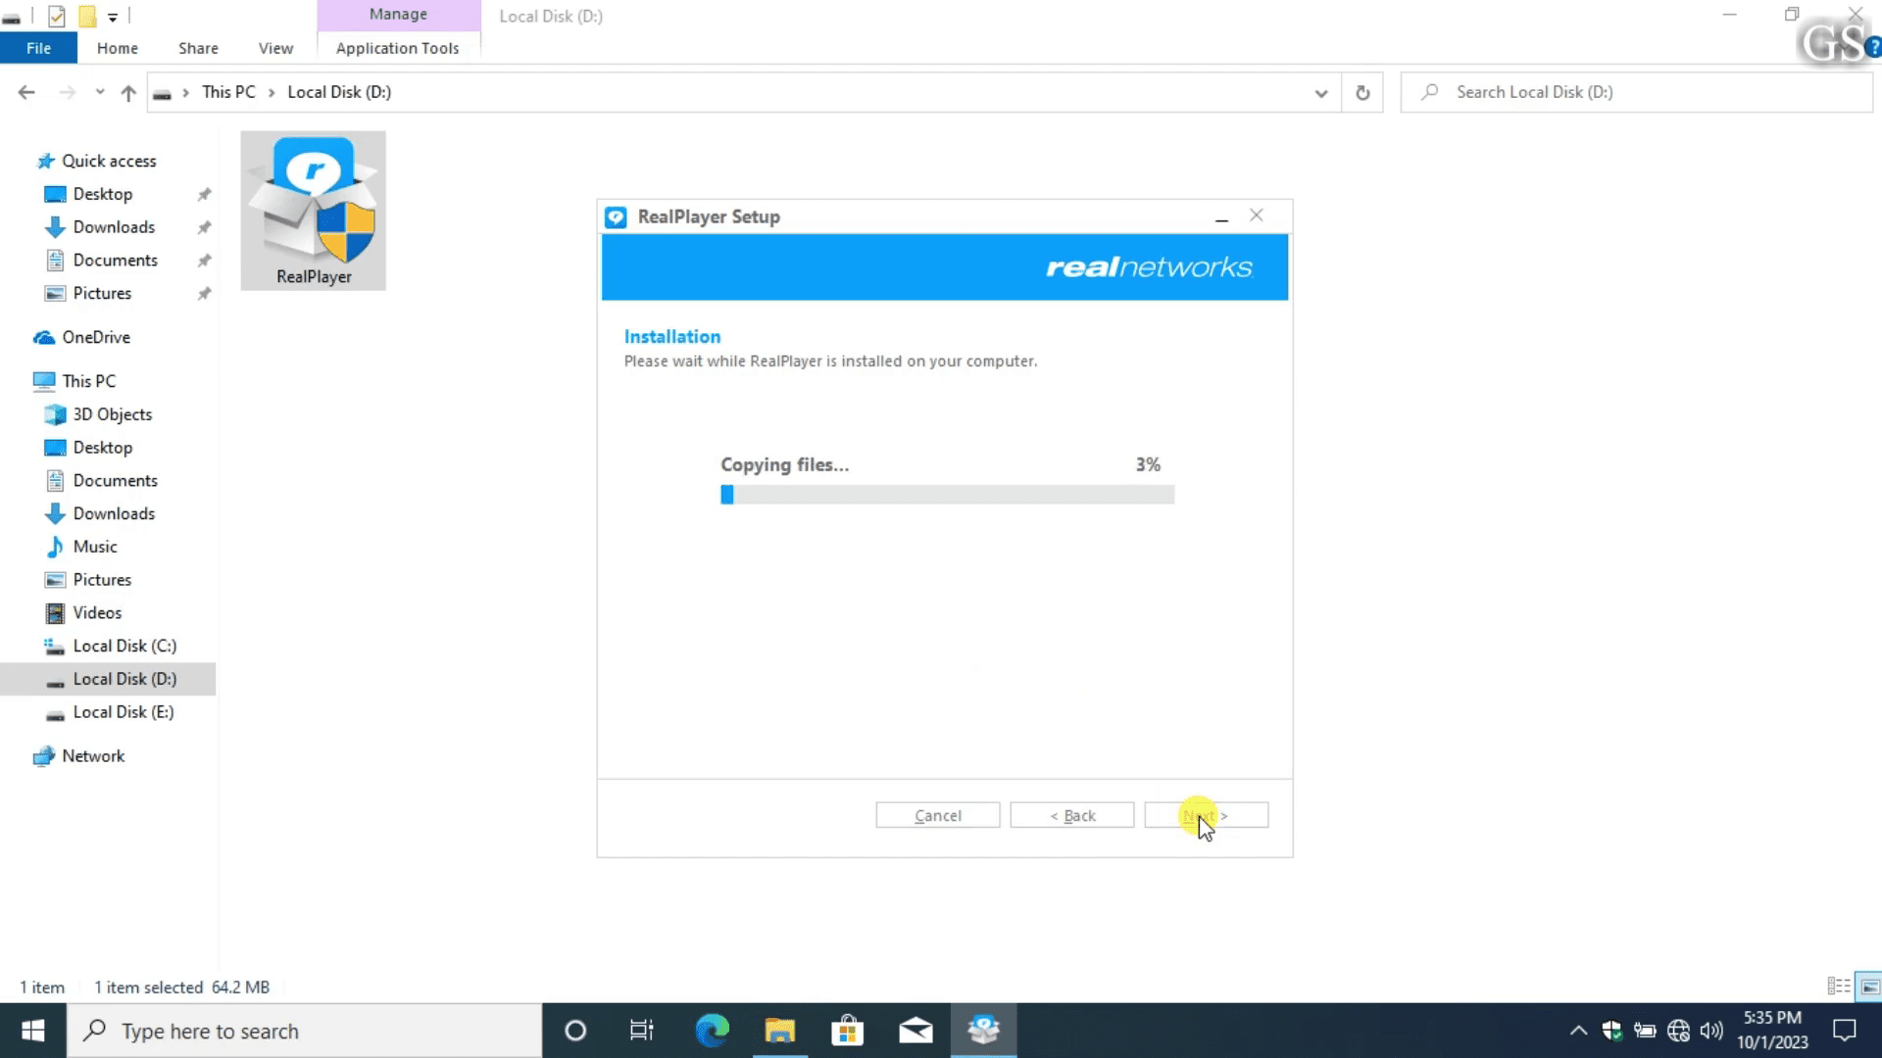Viewport: 1882px width, 1058px height.
Task: Open the File menu tab
Action: click(x=39, y=48)
